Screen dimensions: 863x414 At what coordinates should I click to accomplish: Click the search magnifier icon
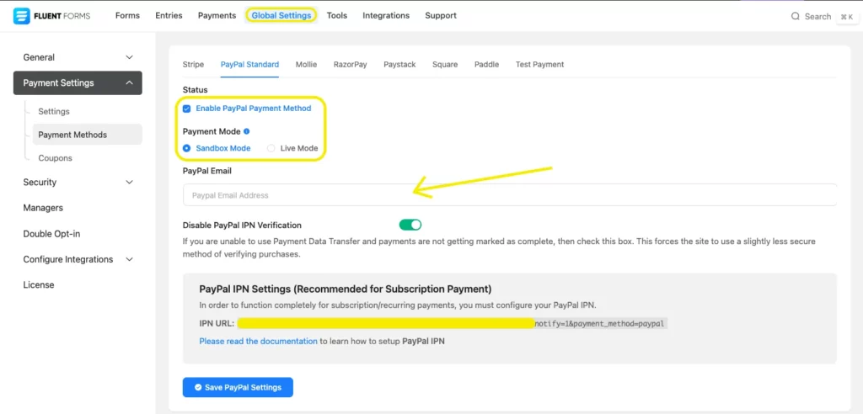pos(795,17)
